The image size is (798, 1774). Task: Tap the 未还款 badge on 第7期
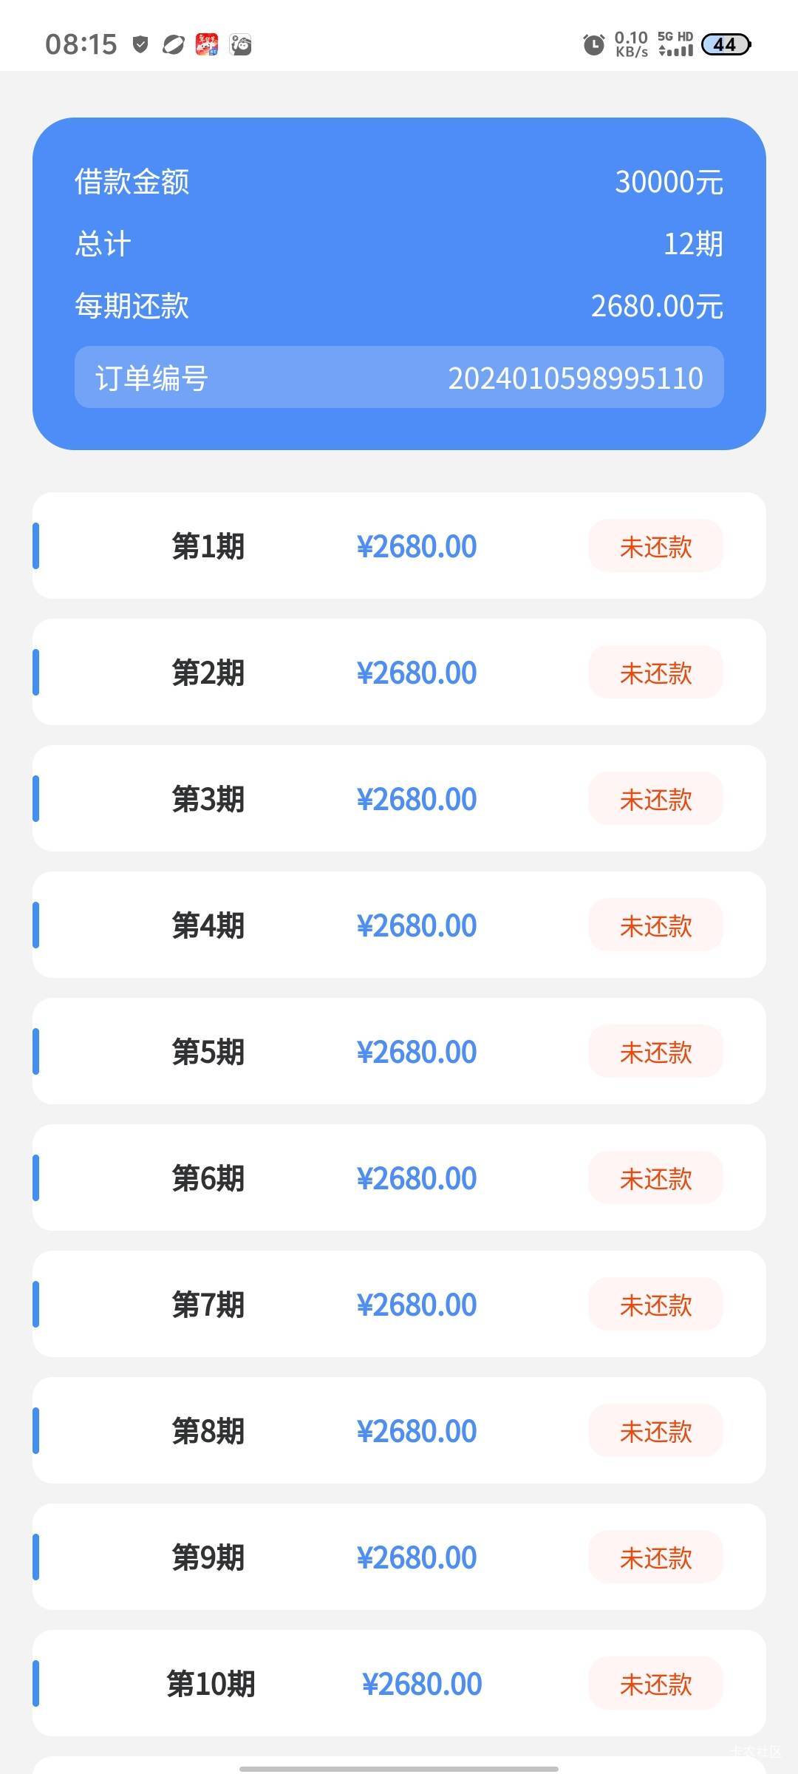click(x=655, y=1305)
